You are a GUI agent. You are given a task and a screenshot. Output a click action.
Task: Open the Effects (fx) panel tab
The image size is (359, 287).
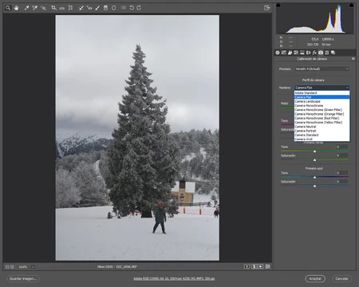[x=314, y=53]
